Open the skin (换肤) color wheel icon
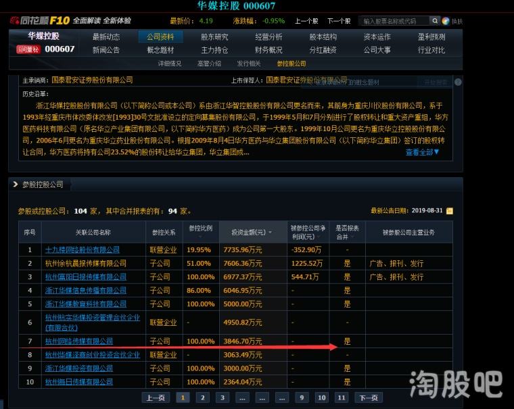The height and width of the screenshot is (409, 514). [446, 21]
